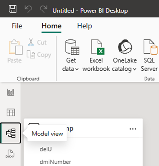Open the File menu
Viewport: 159px width, 166px height.
tap(17, 26)
